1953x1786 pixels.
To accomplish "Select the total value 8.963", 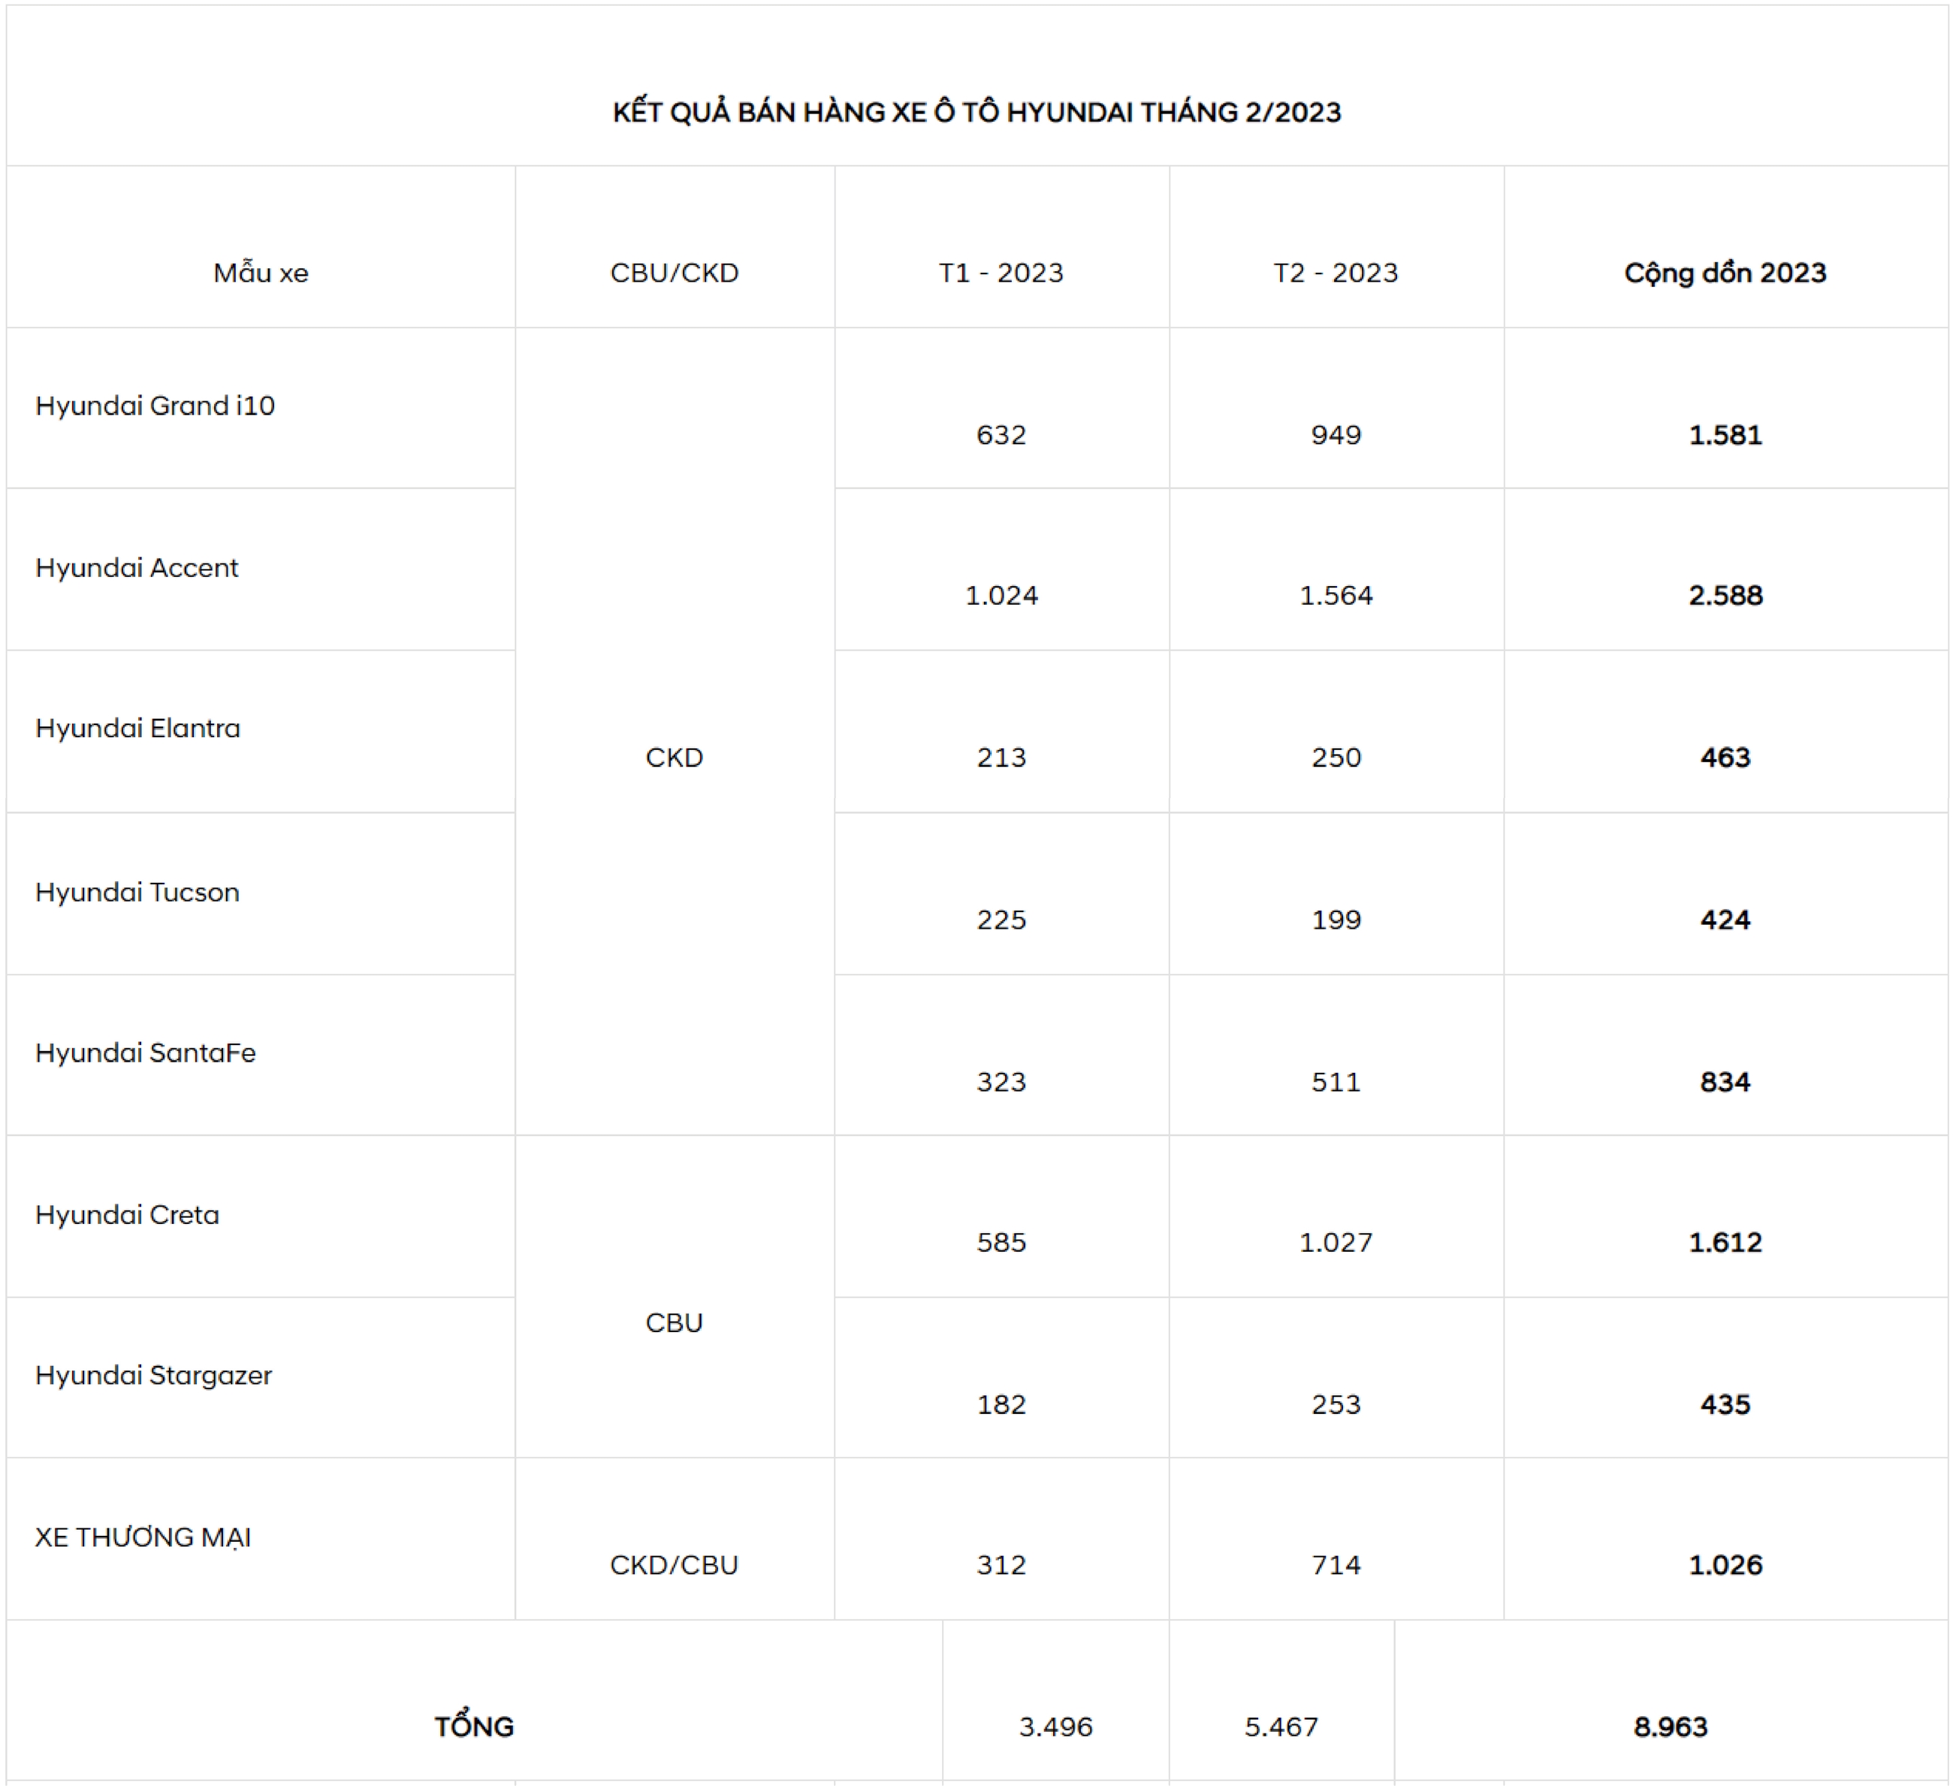I will click(1671, 1726).
